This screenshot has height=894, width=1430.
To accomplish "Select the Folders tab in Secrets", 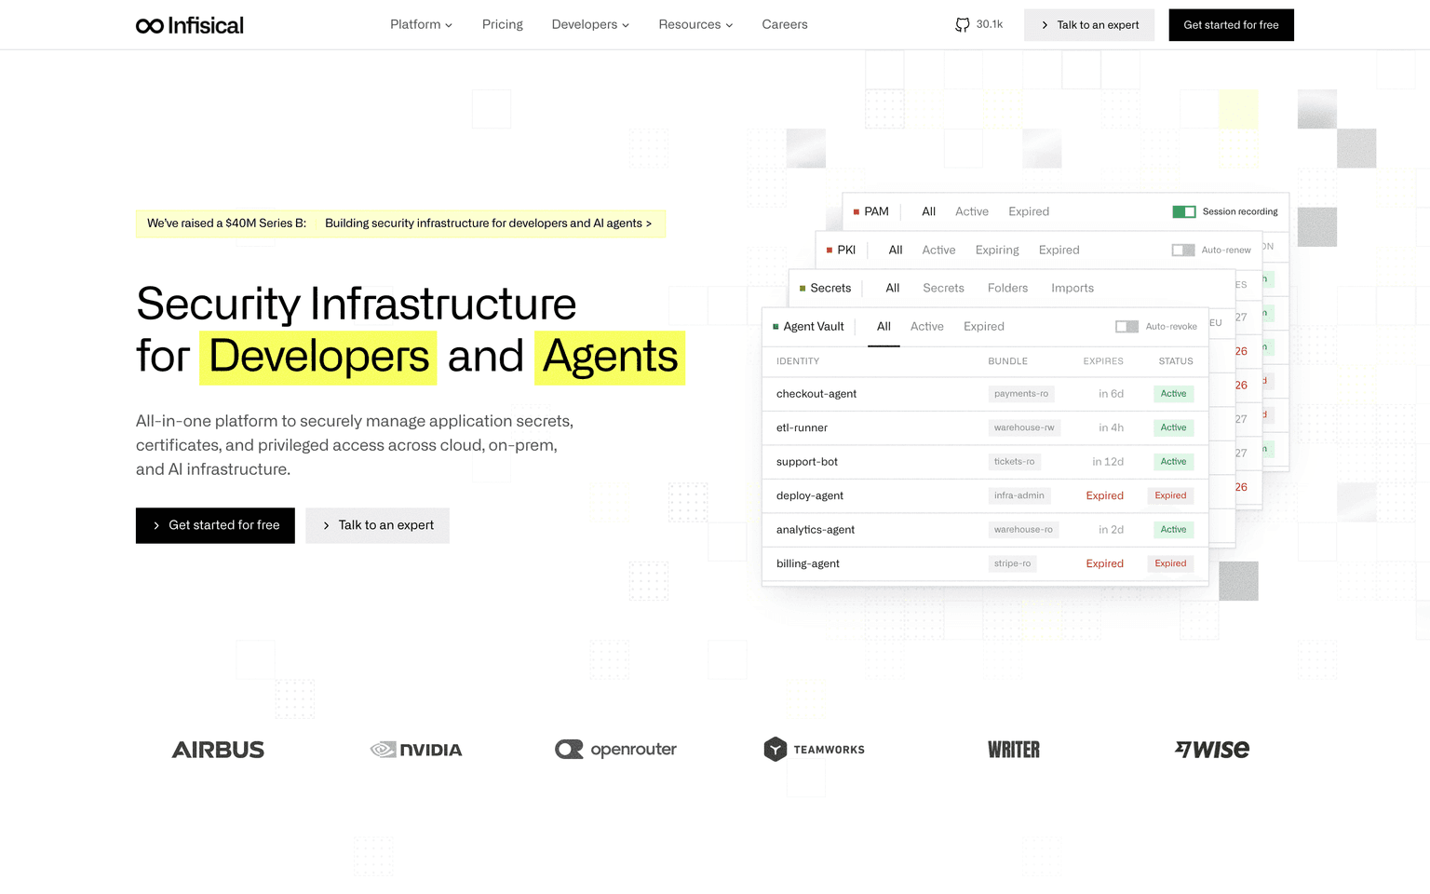I will pos(1008,289).
